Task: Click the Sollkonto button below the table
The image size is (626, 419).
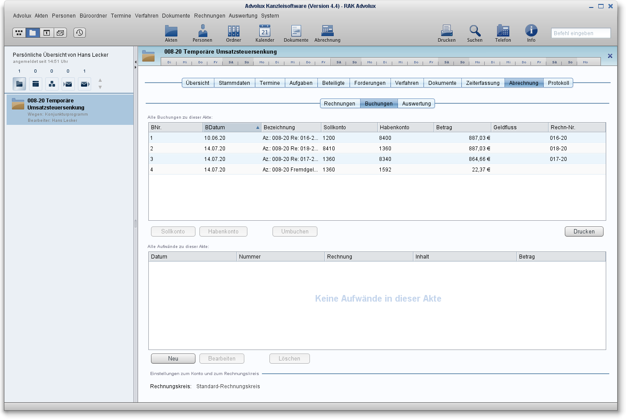Action: point(173,232)
